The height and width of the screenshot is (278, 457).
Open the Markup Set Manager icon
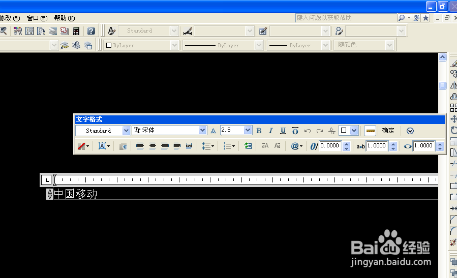(x=65, y=31)
